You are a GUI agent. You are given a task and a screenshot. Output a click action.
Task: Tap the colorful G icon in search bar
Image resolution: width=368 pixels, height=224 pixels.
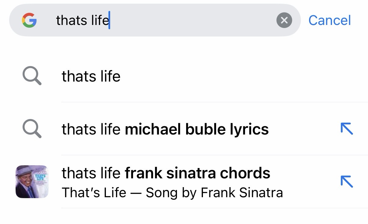point(29,20)
